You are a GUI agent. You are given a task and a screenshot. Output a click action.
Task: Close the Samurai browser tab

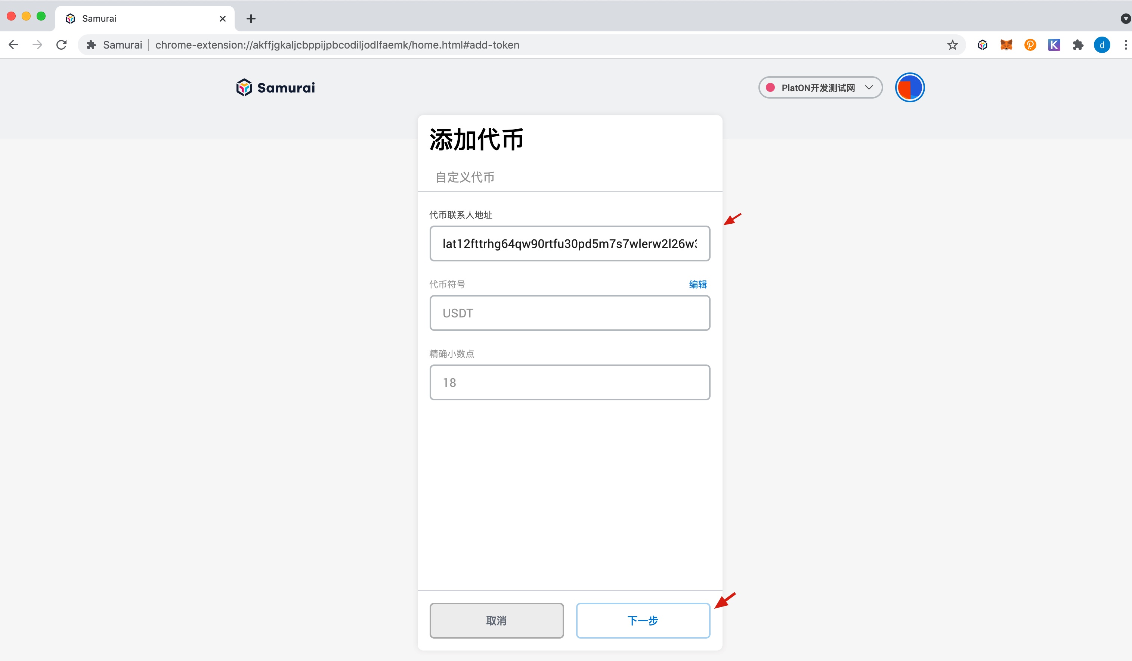click(x=222, y=18)
